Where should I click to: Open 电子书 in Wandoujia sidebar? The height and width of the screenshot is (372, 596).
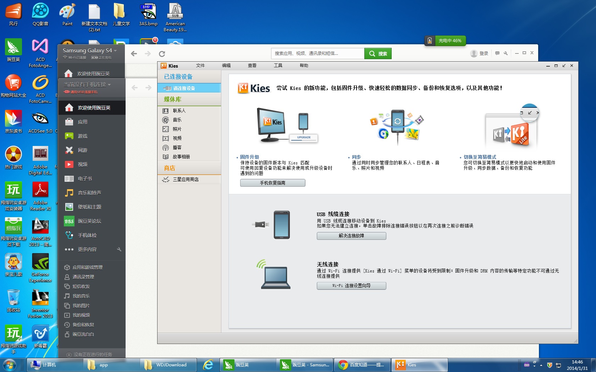[92, 179]
